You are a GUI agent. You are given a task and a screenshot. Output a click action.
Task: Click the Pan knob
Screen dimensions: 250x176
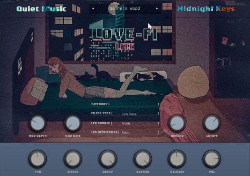37,159
